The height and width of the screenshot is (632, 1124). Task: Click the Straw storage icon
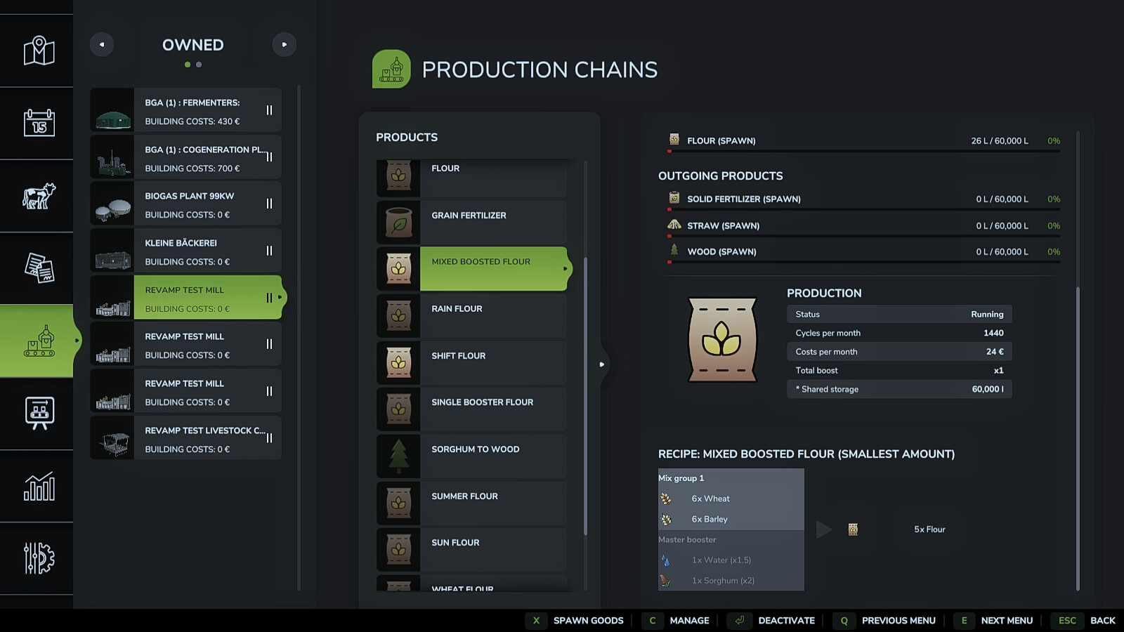click(x=674, y=225)
